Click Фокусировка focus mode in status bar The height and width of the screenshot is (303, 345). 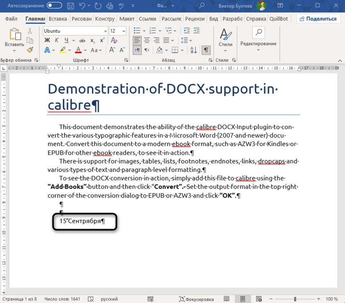(x=197, y=299)
